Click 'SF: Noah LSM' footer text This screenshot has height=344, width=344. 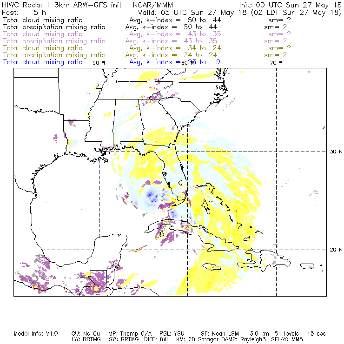[x=220, y=334]
